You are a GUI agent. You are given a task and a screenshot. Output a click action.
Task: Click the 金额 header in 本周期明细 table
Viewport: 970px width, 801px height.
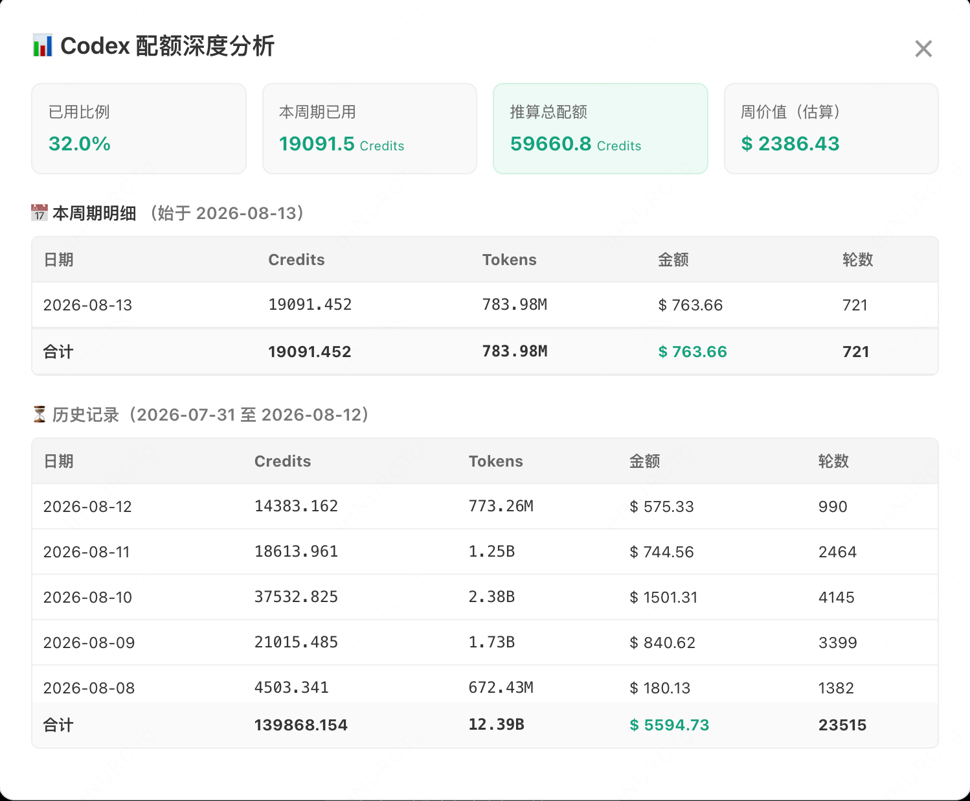[x=673, y=260]
